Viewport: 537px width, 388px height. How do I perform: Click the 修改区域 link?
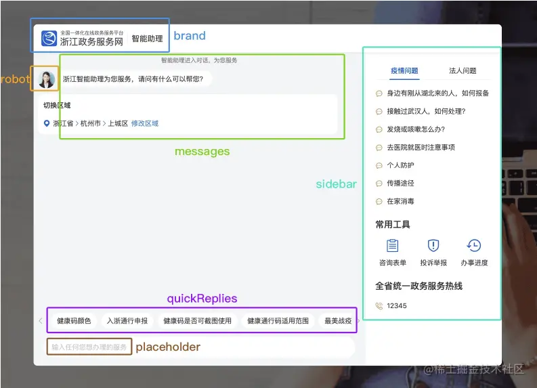[x=145, y=123]
